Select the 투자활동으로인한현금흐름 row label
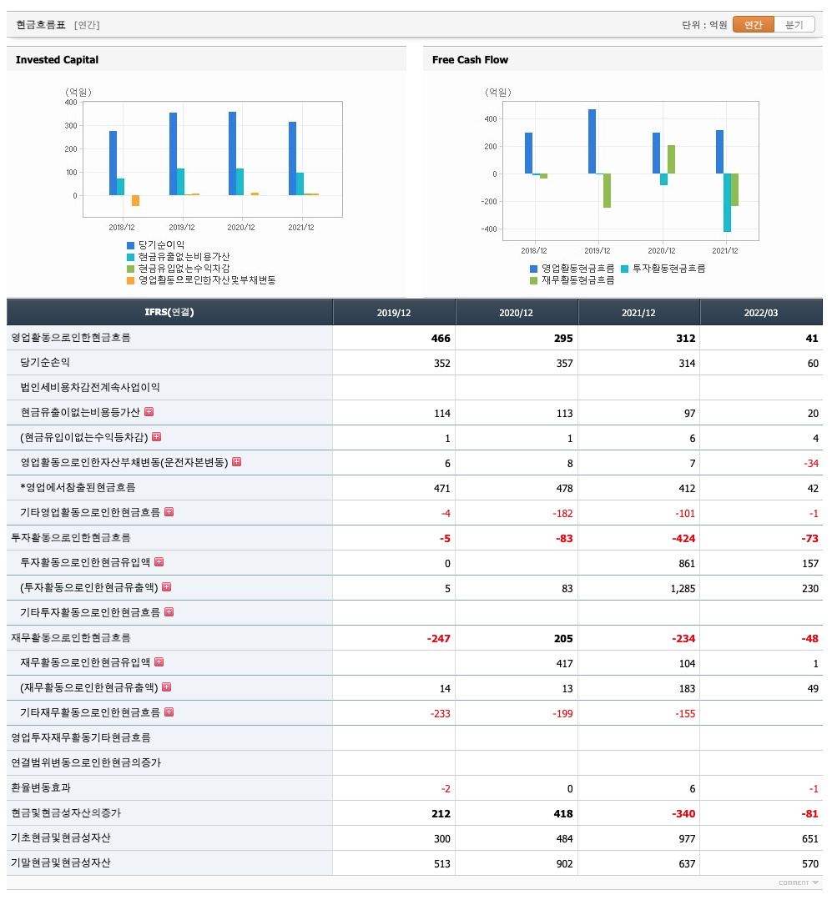This screenshot has width=832, height=905. [71, 537]
